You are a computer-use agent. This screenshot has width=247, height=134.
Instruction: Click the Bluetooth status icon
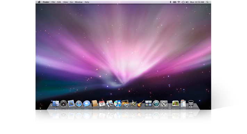(x=171, y=2)
